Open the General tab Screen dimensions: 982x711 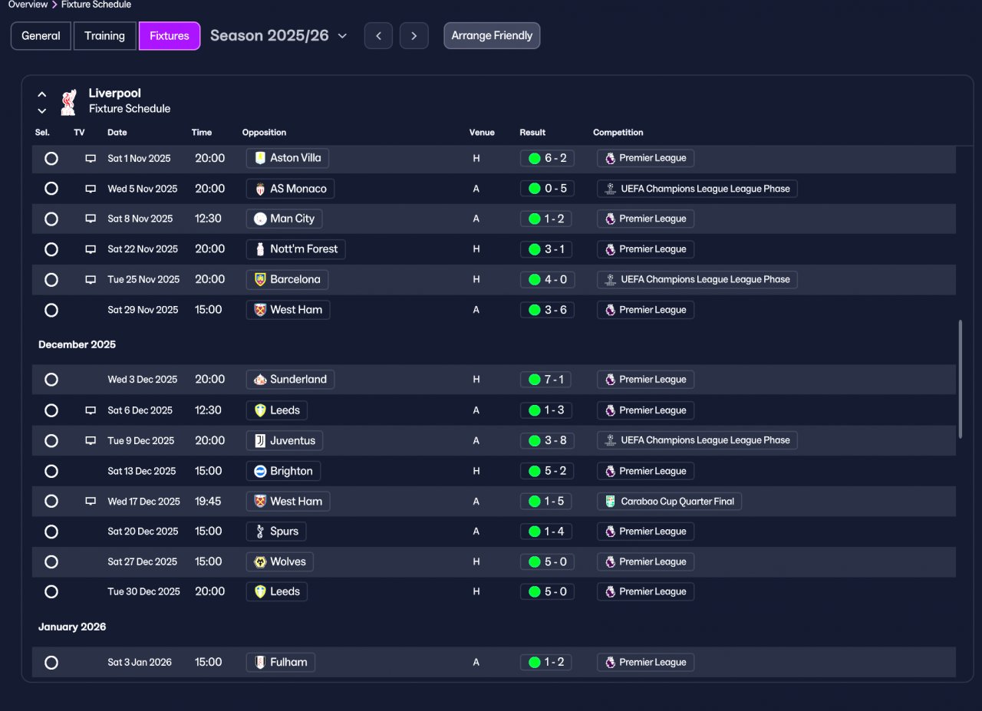point(41,36)
